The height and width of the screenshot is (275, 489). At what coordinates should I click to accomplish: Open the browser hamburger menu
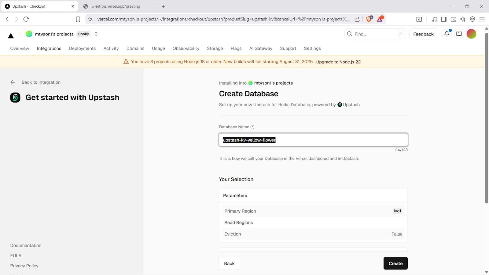pos(482,19)
